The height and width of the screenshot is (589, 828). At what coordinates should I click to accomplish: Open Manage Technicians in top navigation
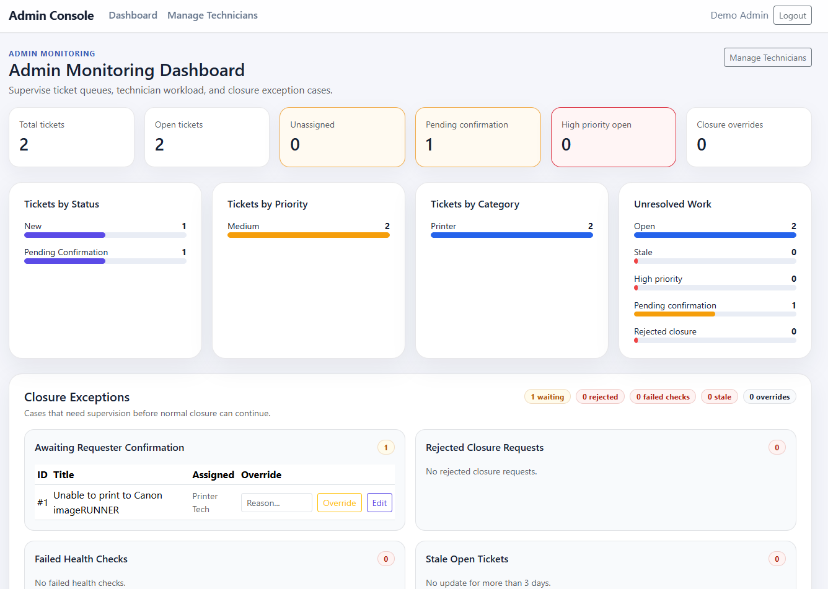[x=213, y=15]
